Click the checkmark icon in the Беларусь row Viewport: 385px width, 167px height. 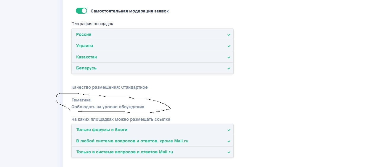[229, 68]
